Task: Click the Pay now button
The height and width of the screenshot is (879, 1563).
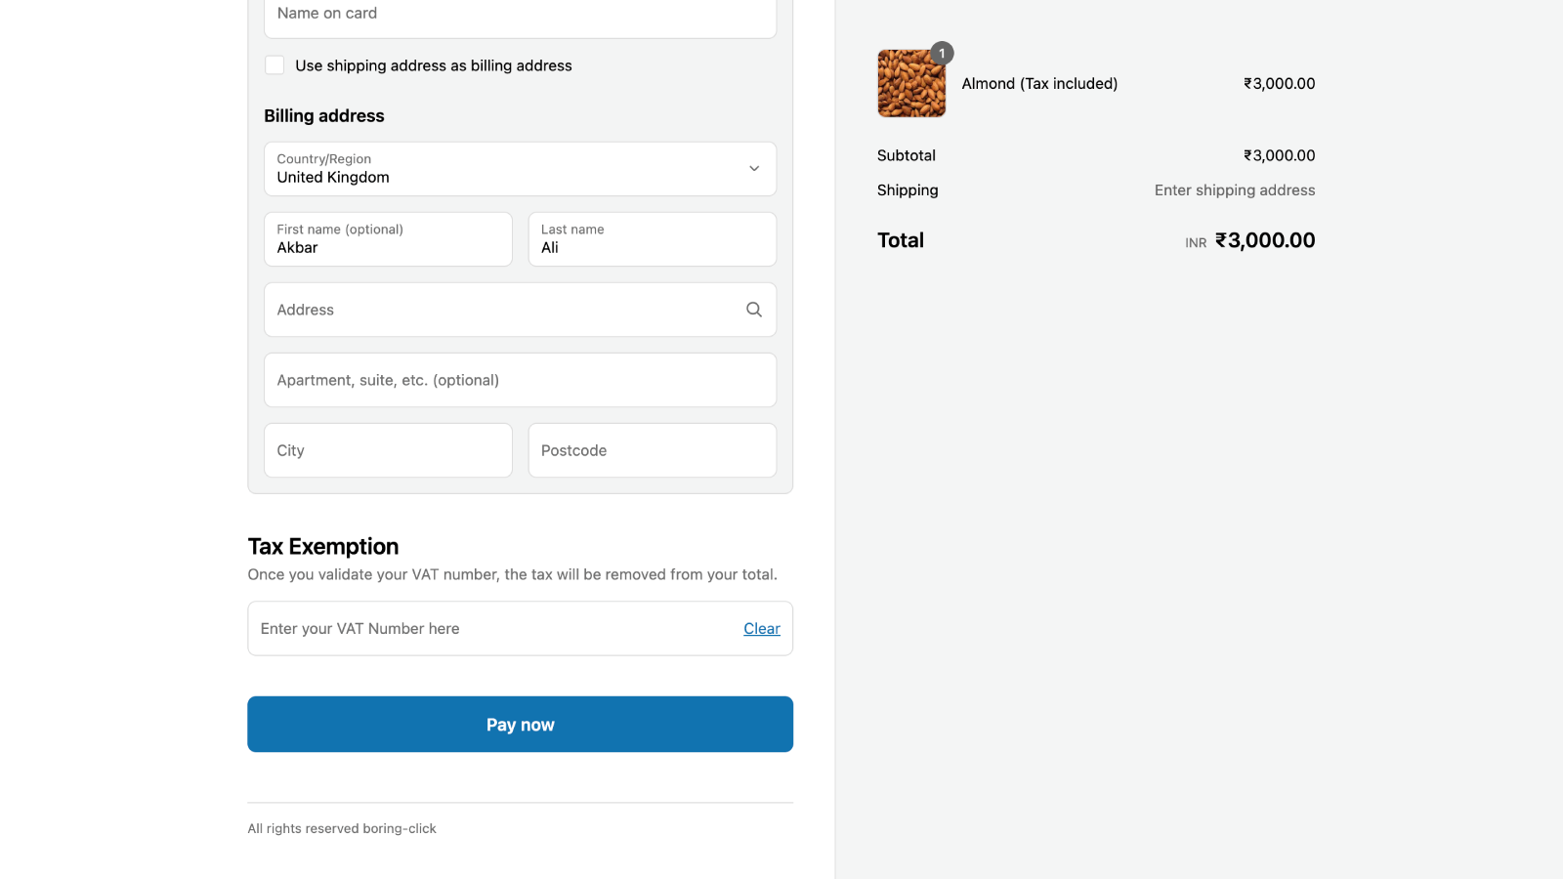Action: click(521, 725)
